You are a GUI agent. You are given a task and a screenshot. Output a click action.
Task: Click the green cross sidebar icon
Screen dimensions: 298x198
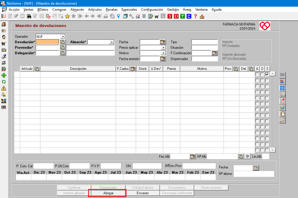tap(4, 75)
